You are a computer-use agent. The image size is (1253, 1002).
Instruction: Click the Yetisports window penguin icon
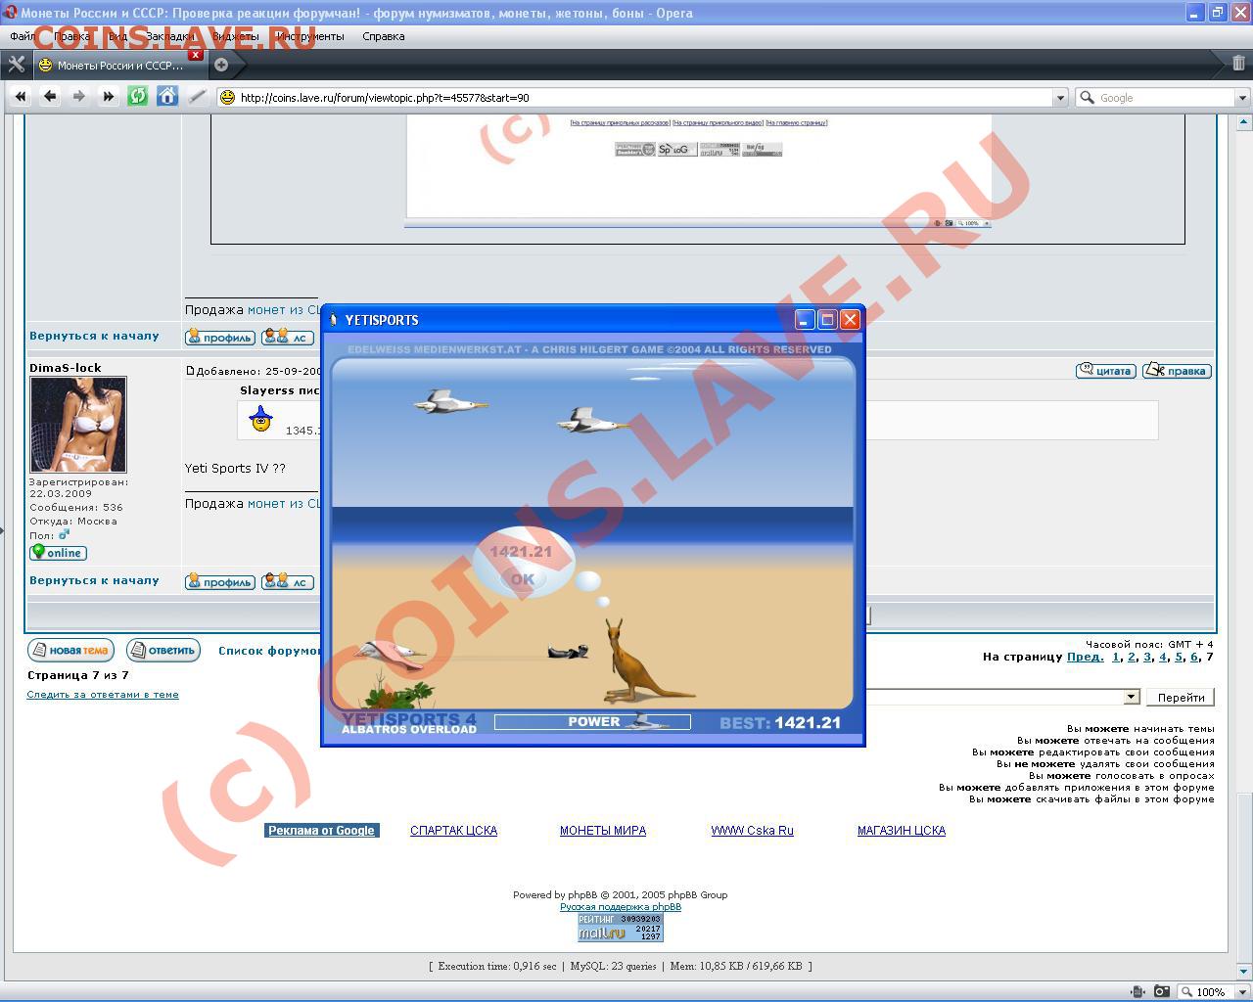(334, 319)
